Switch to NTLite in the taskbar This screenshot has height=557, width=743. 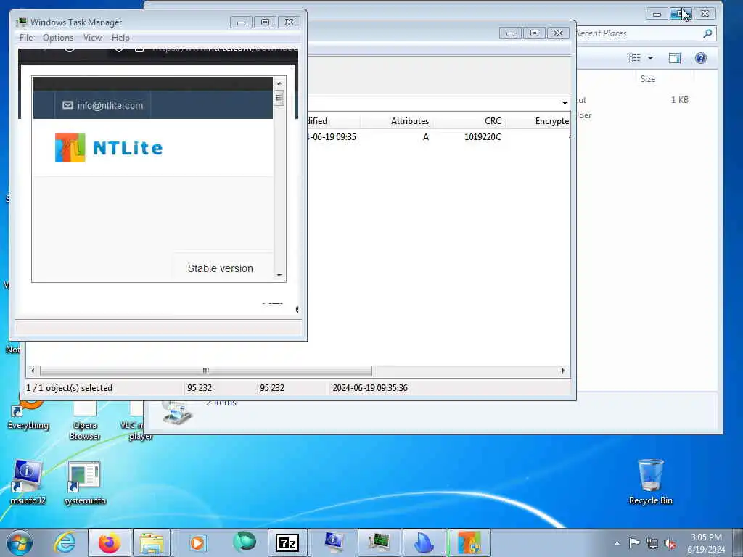(x=469, y=542)
